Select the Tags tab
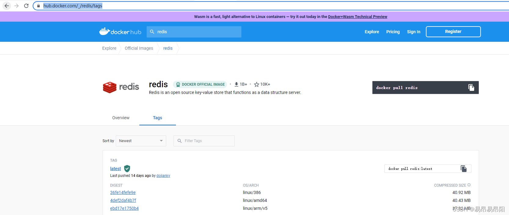The image size is (509, 215). point(158,118)
